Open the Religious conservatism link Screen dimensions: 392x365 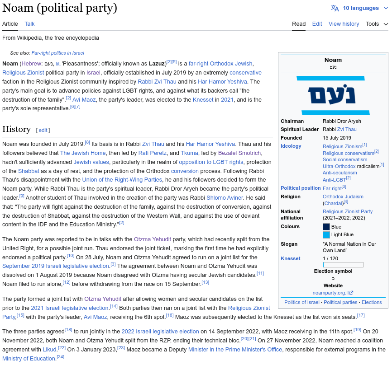pos(348,153)
